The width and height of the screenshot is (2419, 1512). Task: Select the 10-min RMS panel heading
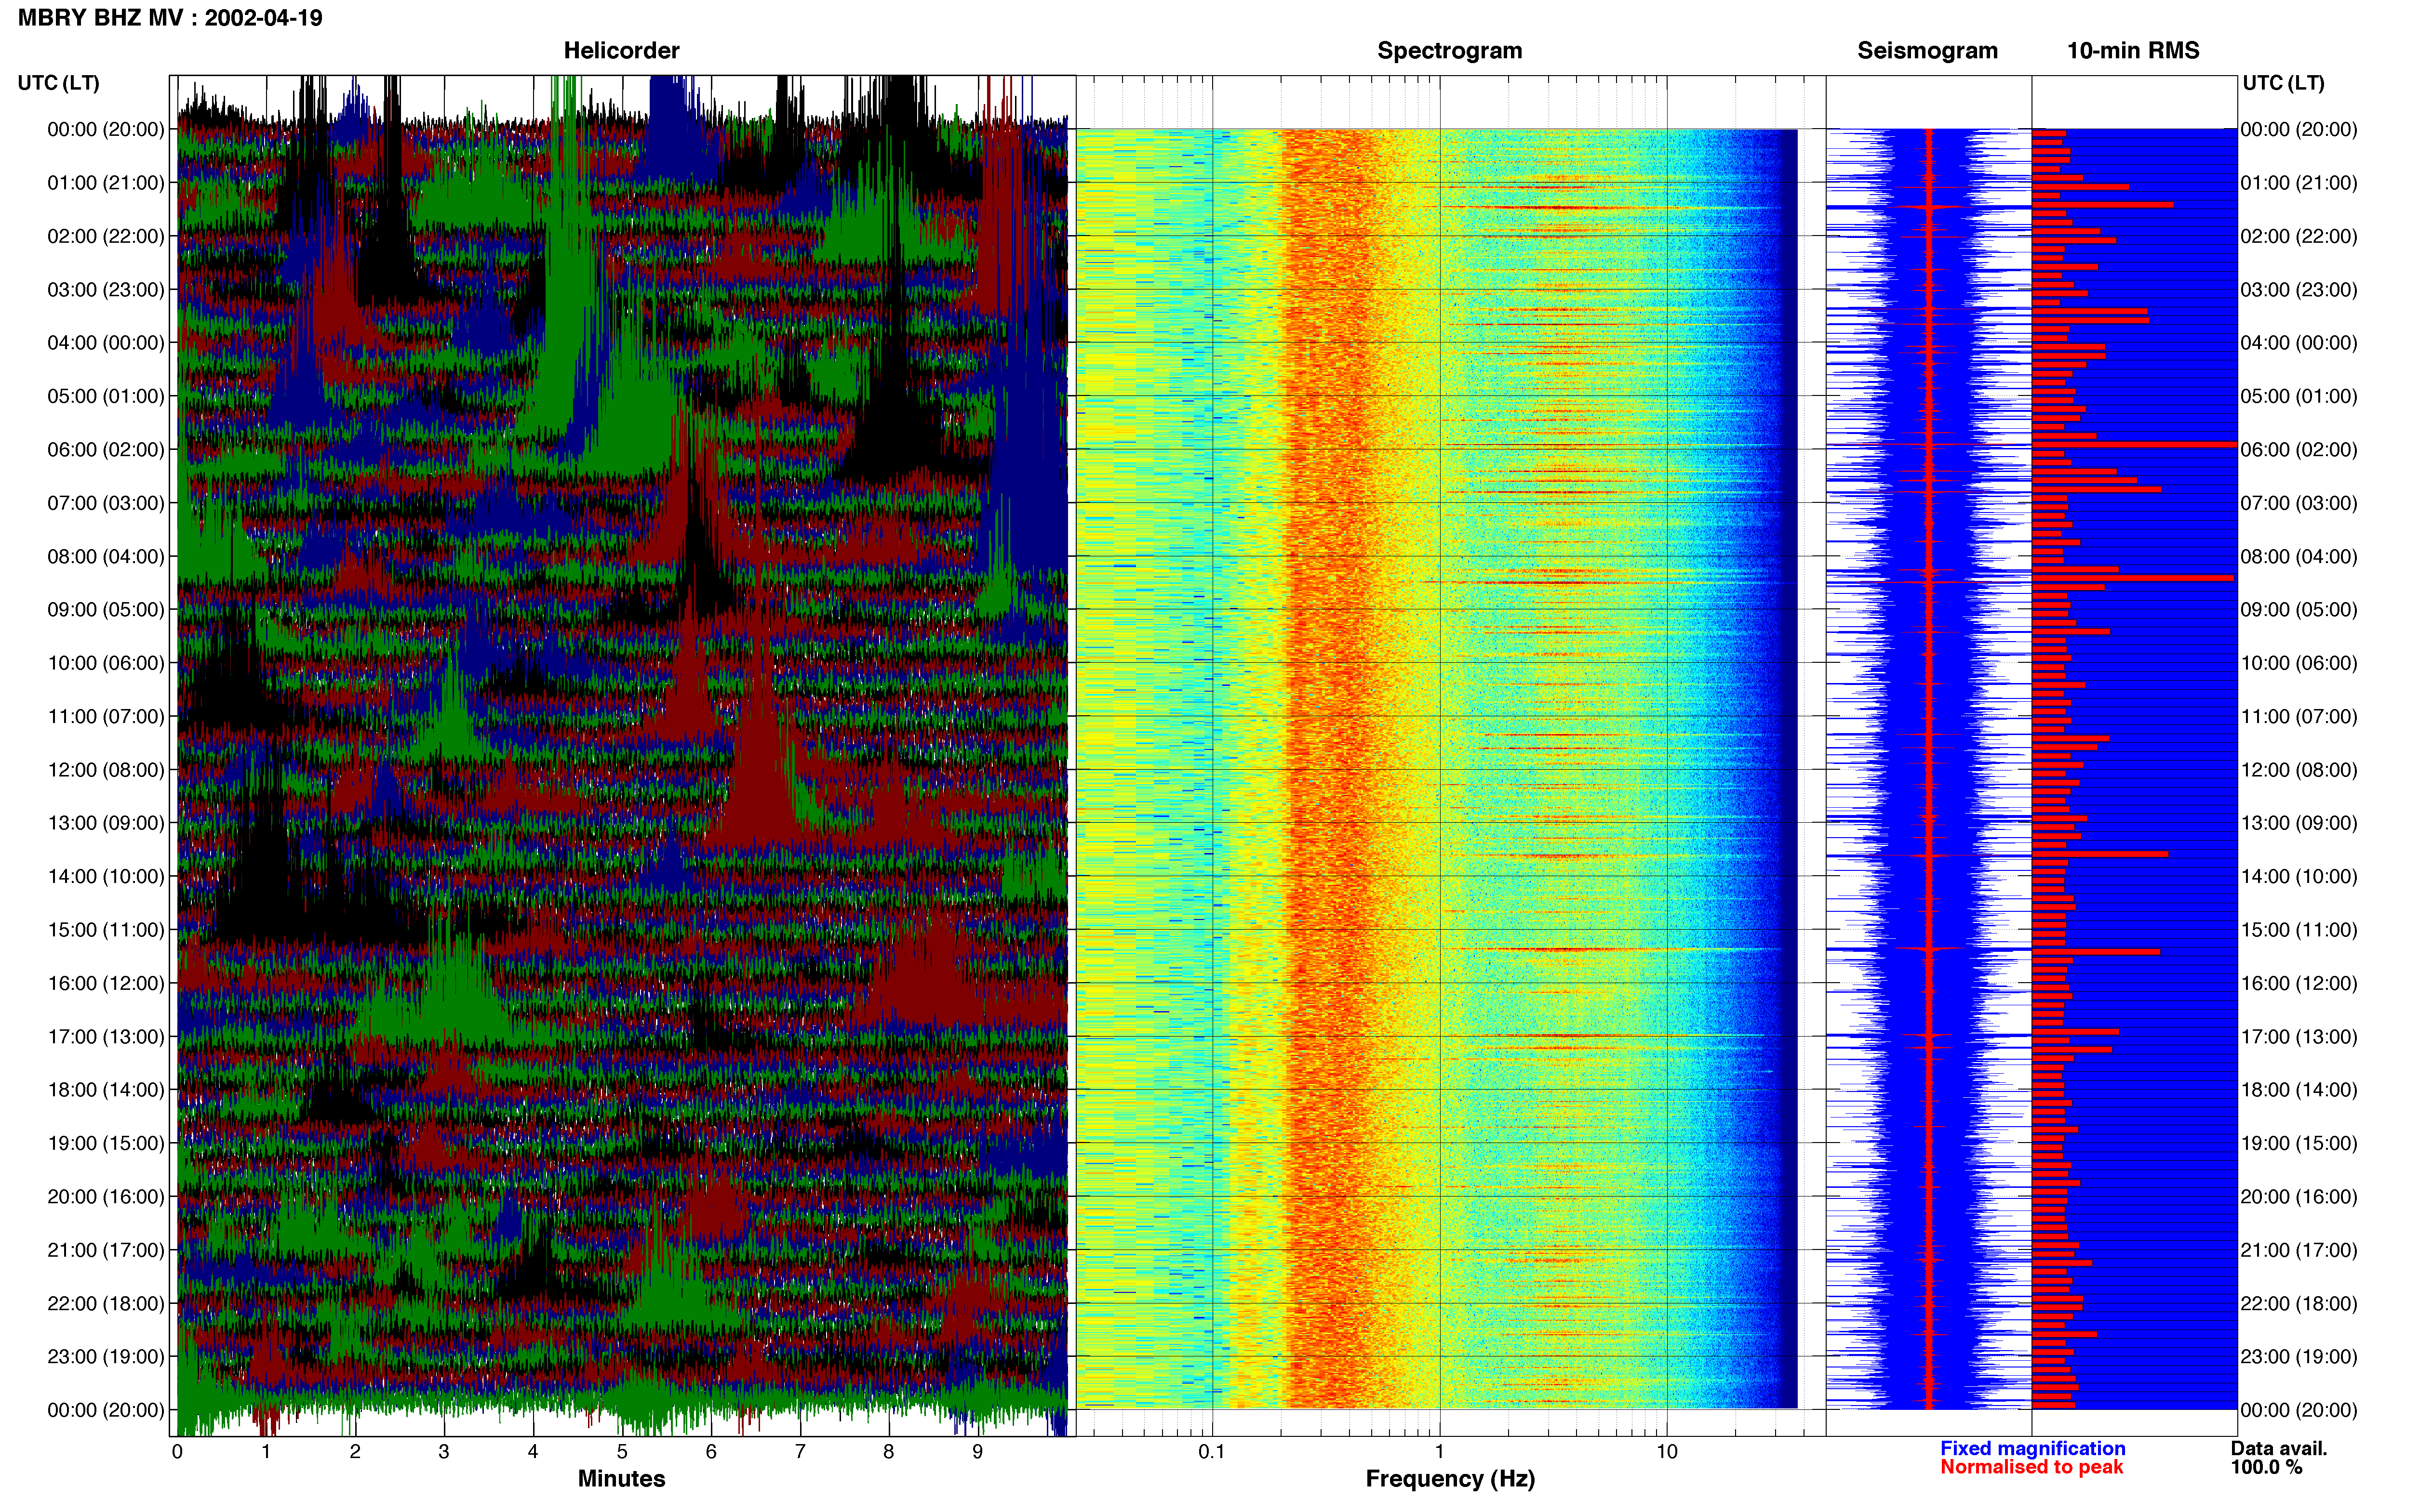(2133, 51)
